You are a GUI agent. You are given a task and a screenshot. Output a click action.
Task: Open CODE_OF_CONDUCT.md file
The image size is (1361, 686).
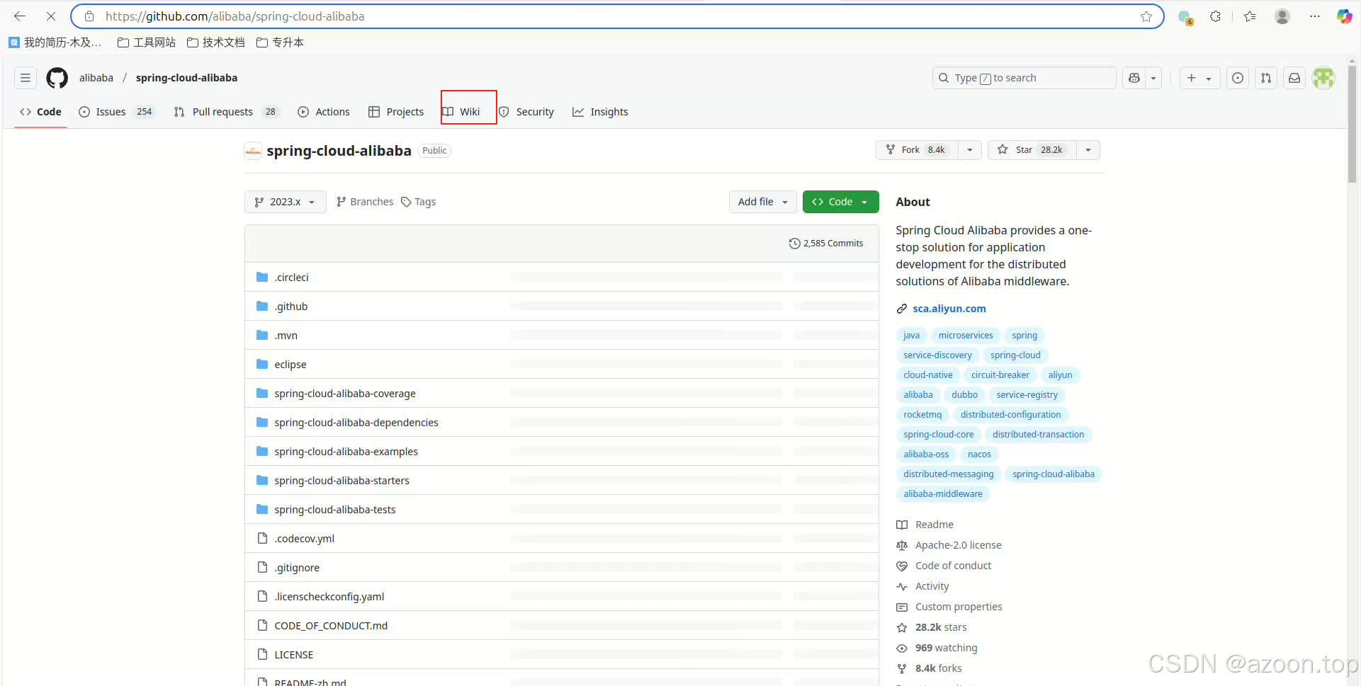tap(331, 626)
